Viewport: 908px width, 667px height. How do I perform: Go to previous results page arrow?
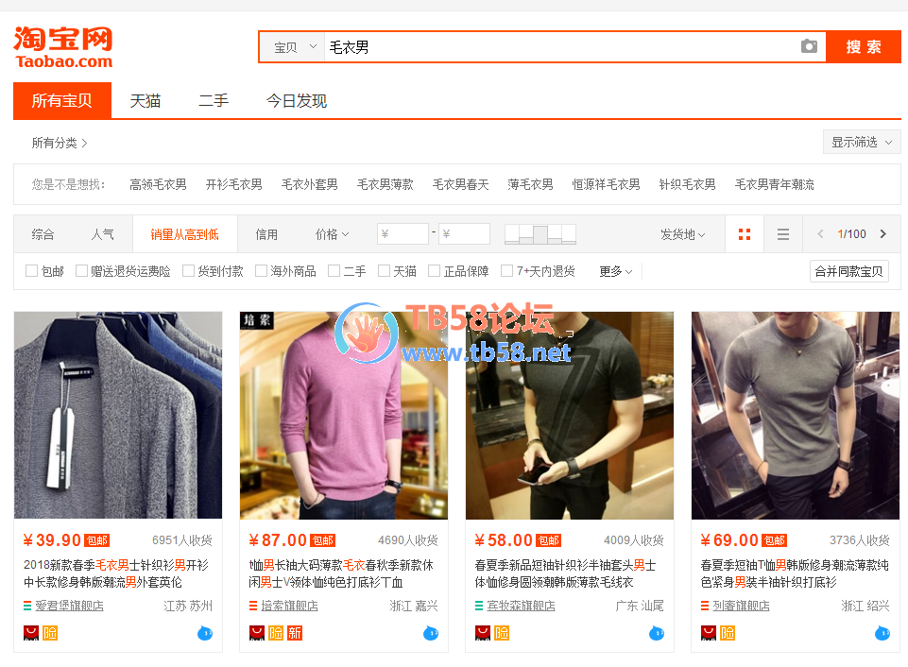tap(820, 234)
